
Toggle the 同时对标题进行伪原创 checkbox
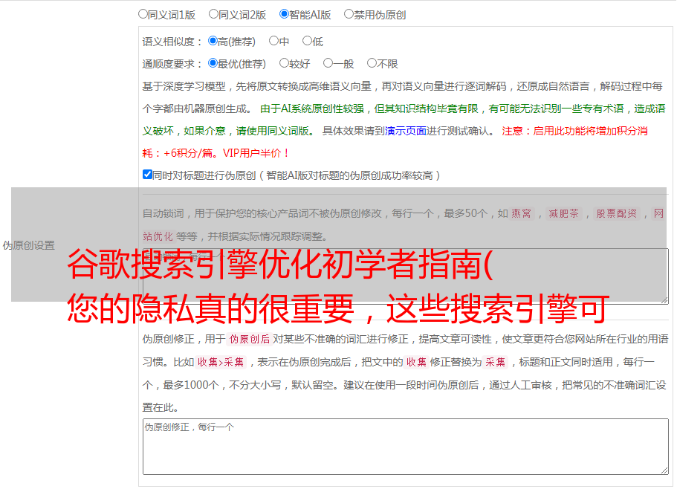[147, 175]
